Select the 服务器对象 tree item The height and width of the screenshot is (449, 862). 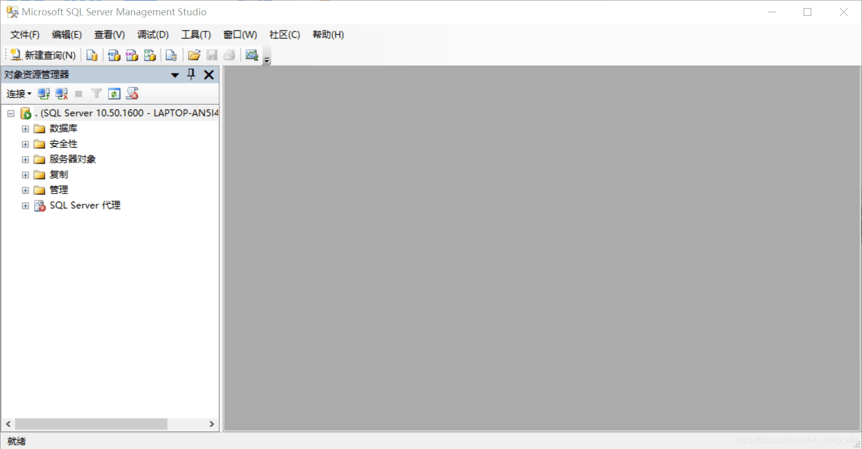73,159
